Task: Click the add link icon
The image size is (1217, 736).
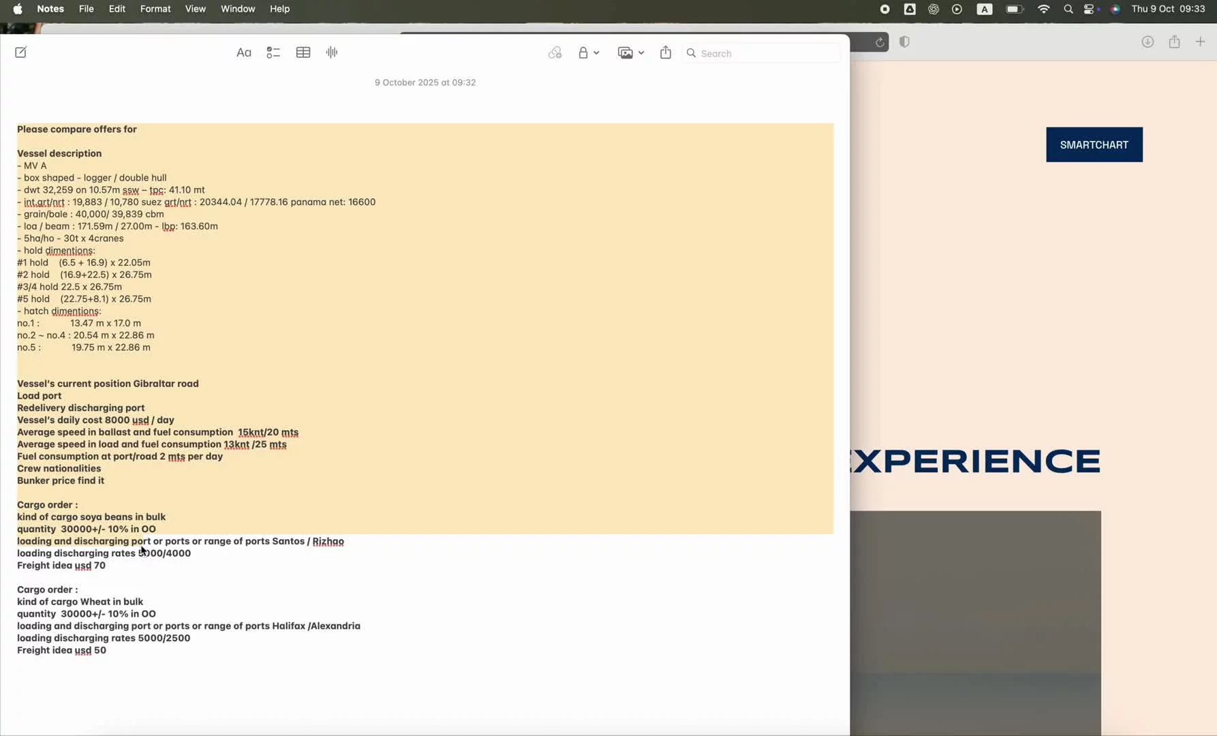Action: pos(555,52)
